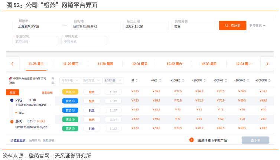Image resolution: width=280 pixels, height=160 pixels.
Task: Select the 惠选 badge in the ¥70.5 row
Action: 70,129
